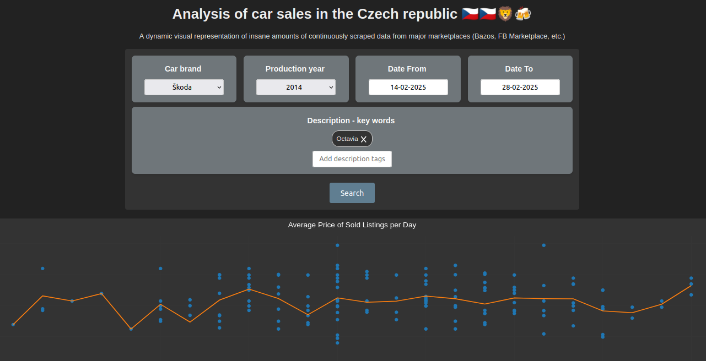The width and height of the screenshot is (706, 361).
Task: Click the beer mugs emoji in the title
Action: pos(522,14)
